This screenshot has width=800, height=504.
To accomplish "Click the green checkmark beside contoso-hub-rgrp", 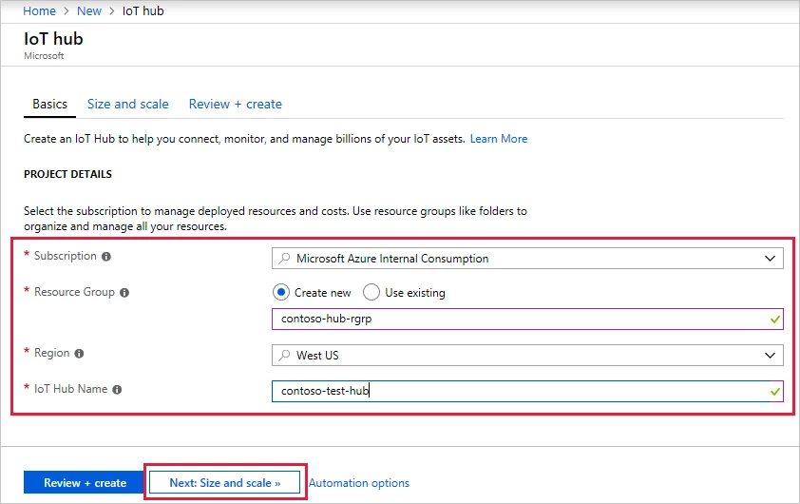I will pyautogui.click(x=775, y=320).
